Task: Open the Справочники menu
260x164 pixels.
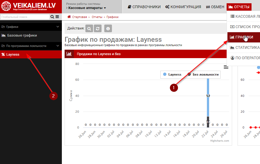Action: click(x=144, y=7)
